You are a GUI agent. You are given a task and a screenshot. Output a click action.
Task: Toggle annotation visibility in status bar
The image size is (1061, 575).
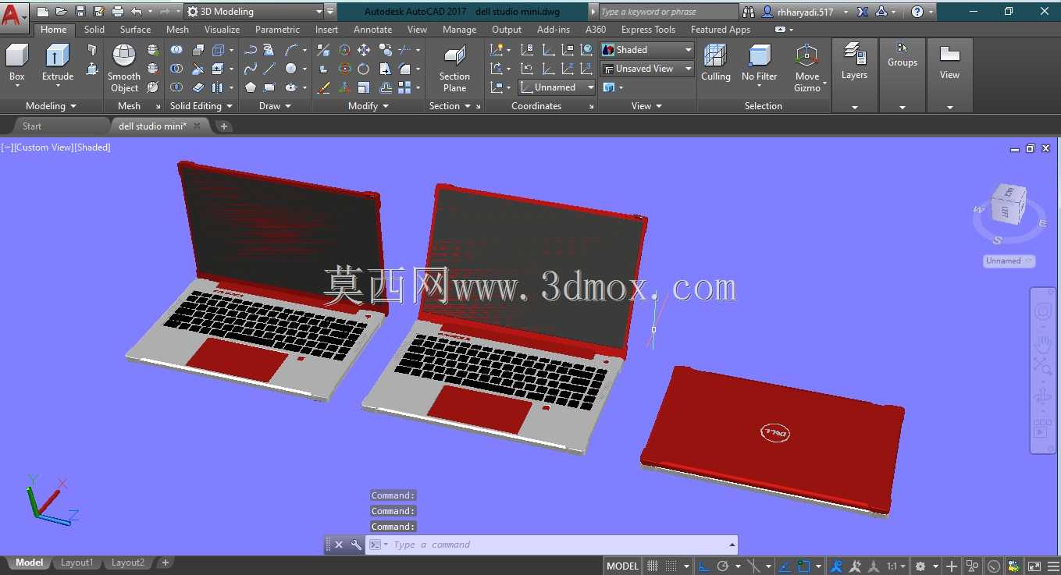pyautogui.click(x=836, y=566)
